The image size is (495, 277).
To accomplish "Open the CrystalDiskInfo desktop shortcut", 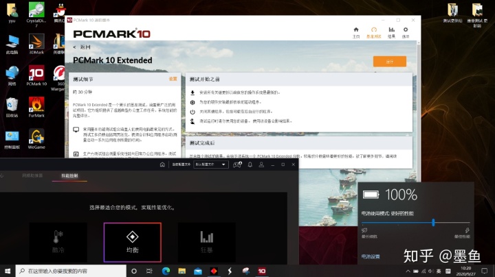I will 36,14.
